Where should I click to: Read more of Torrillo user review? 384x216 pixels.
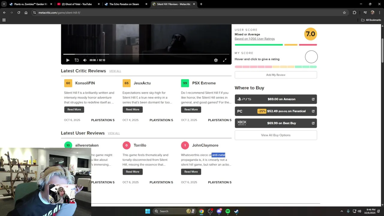(133, 172)
